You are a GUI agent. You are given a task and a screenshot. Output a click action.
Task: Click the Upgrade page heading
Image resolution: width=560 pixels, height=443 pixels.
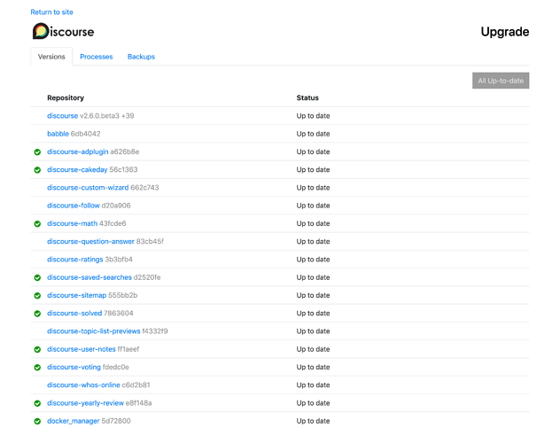[x=505, y=32]
